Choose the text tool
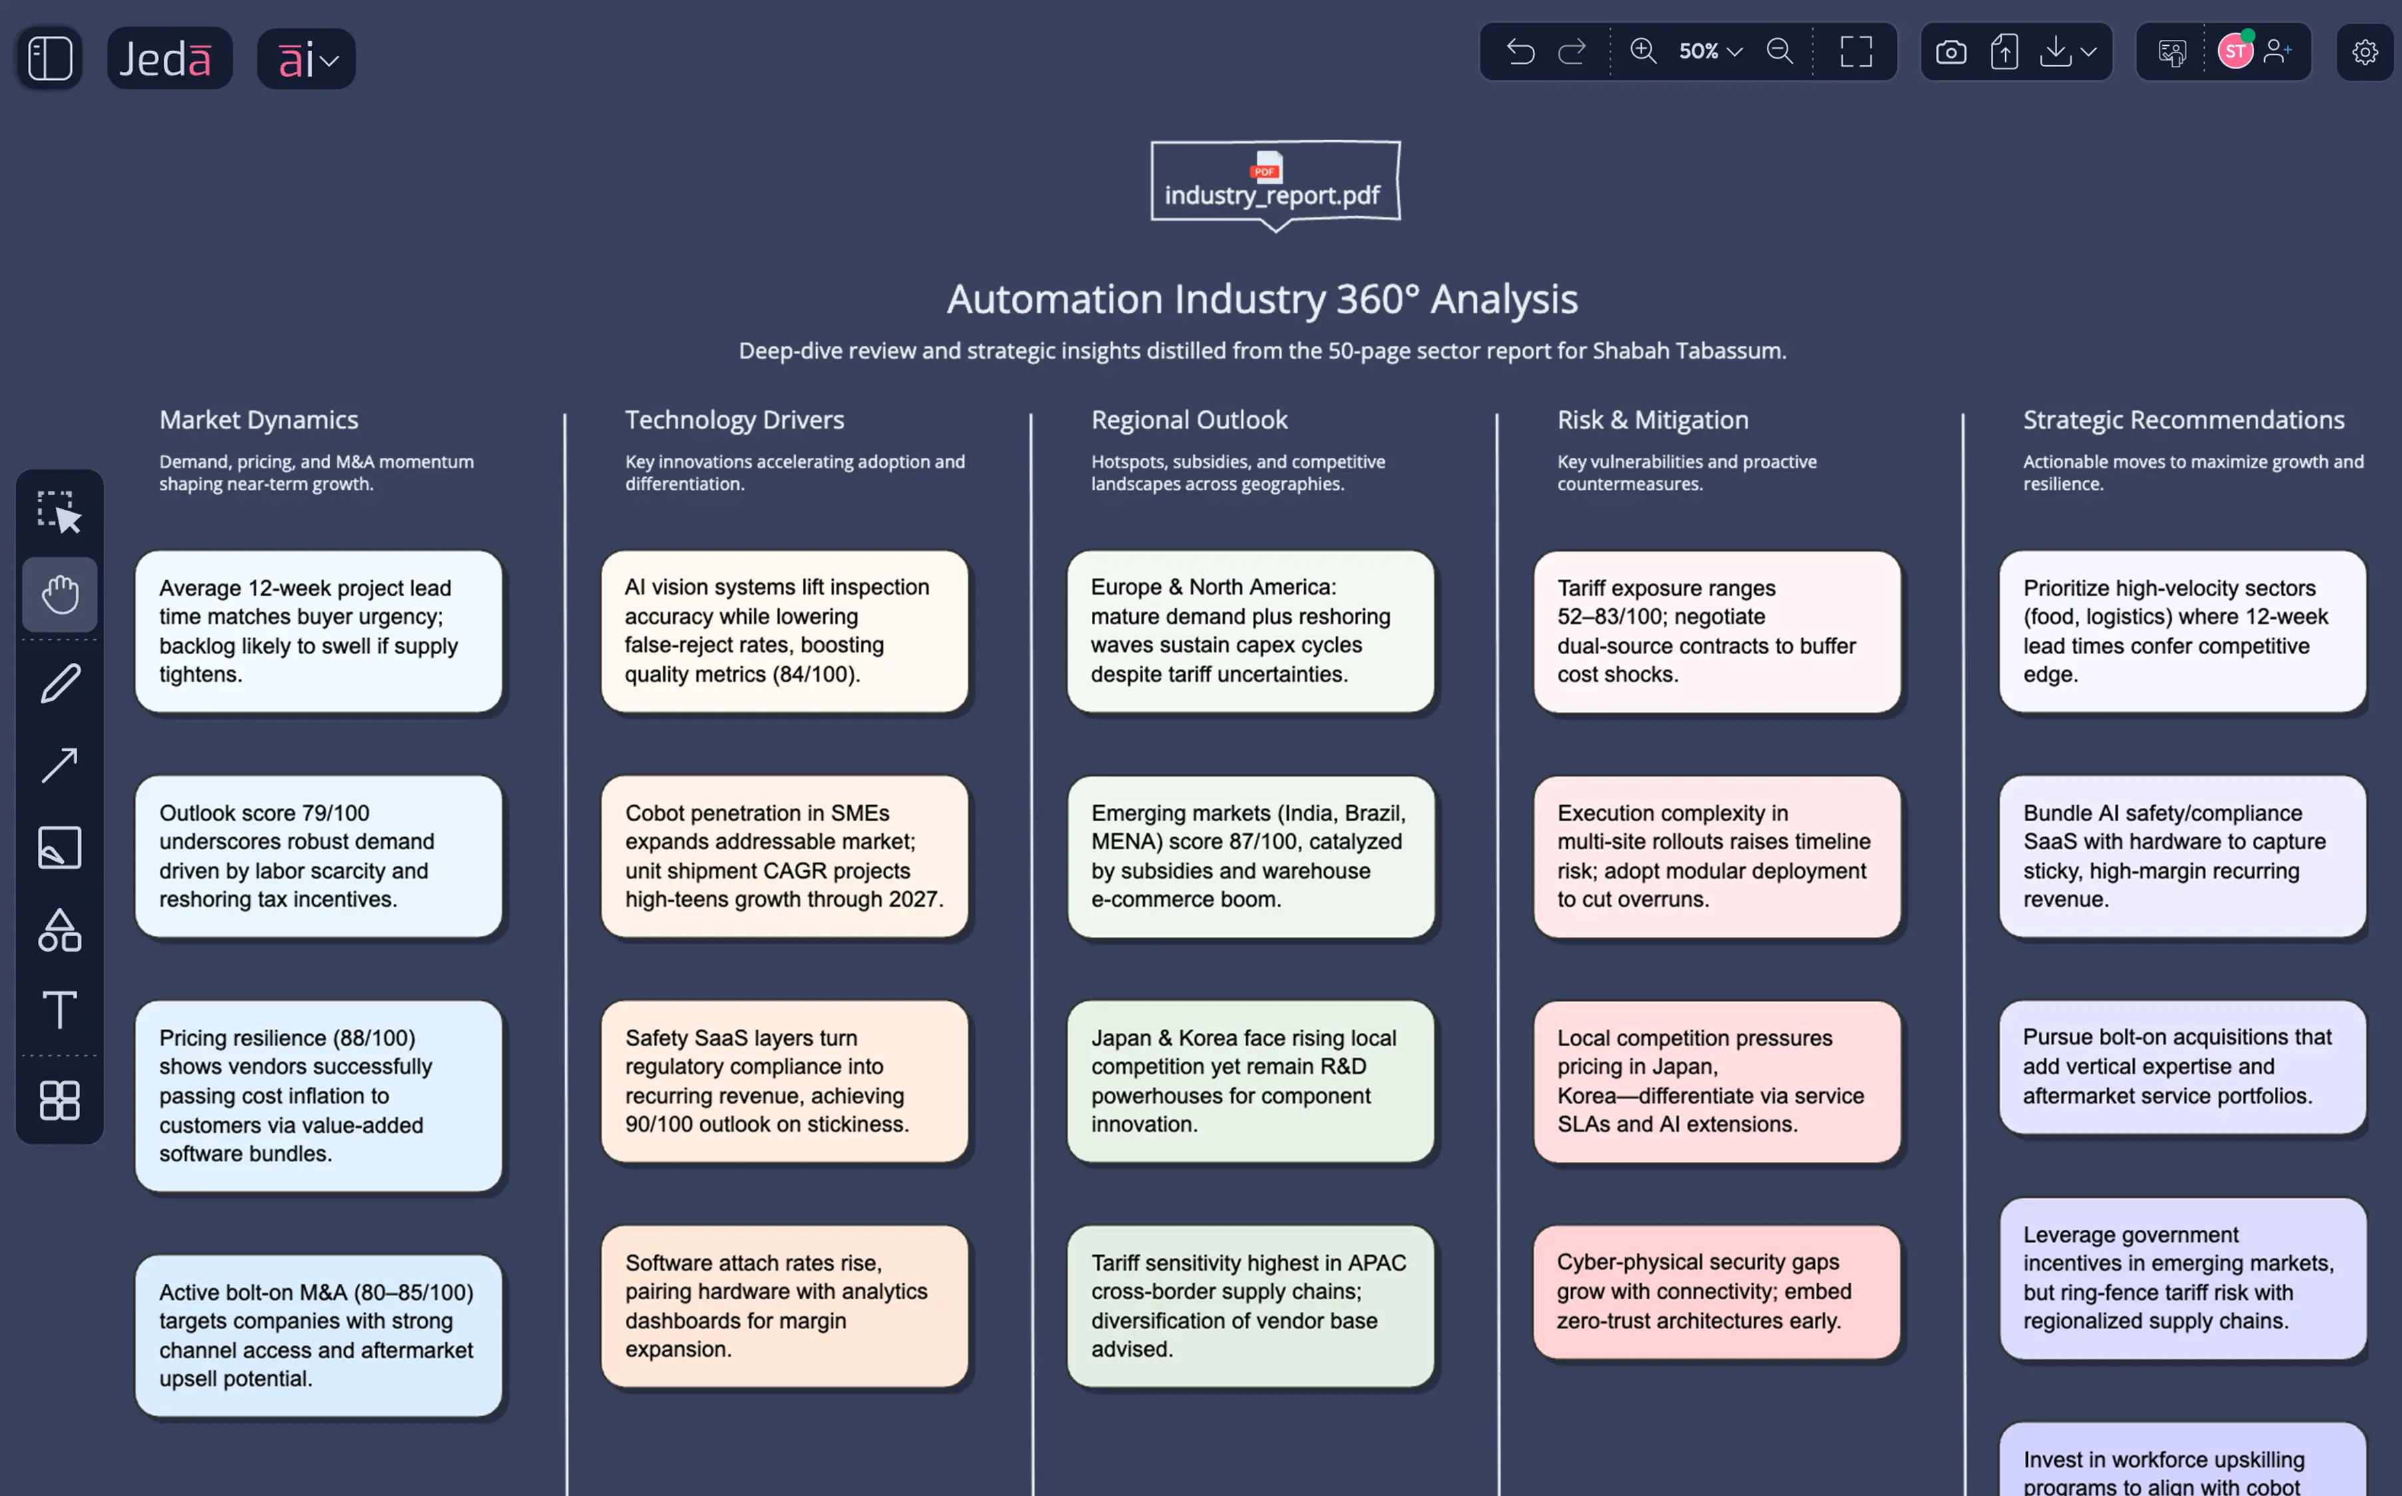 click(x=59, y=1011)
